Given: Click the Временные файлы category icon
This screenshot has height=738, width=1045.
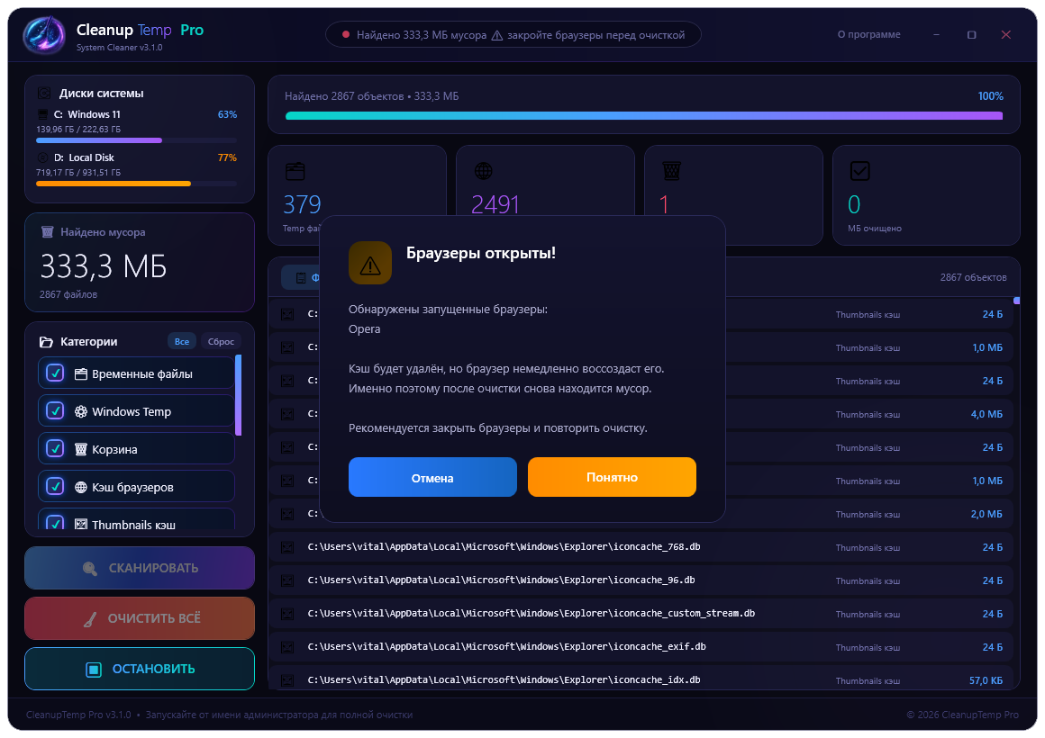Looking at the screenshot, I should (x=81, y=374).
